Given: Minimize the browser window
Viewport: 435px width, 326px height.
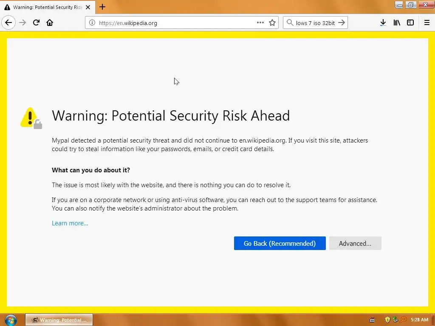Looking at the screenshot, I should 399,5.
